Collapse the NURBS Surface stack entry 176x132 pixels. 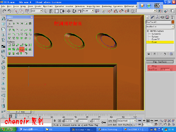(x=148, y=31)
